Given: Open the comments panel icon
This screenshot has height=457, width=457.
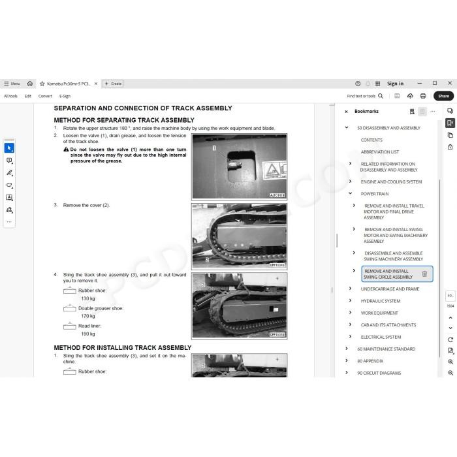Looking at the screenshot, I should click(x=450, y=111).
